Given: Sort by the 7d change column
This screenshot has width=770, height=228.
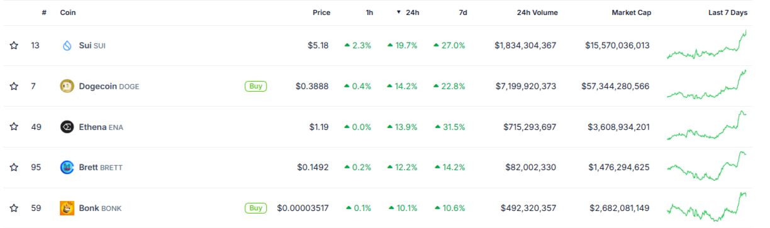Looking at the screenshot, I should [x=462, y=13].
